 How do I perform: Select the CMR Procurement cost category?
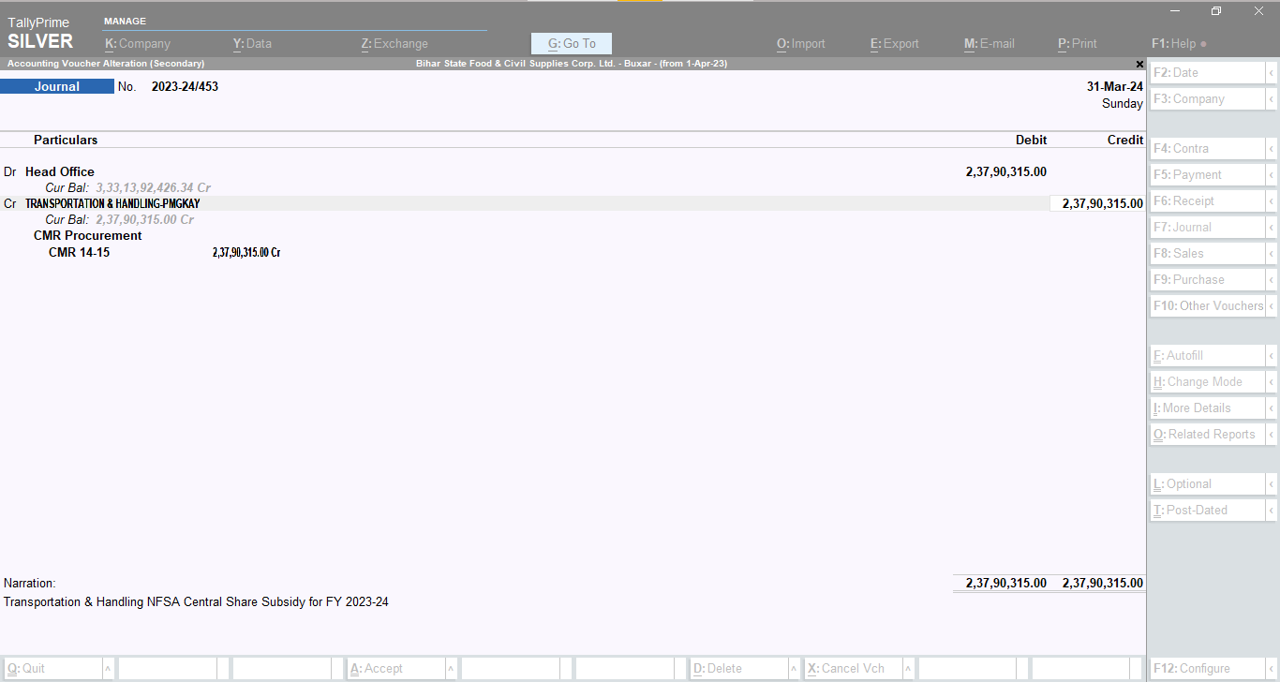tap(88, 235)
